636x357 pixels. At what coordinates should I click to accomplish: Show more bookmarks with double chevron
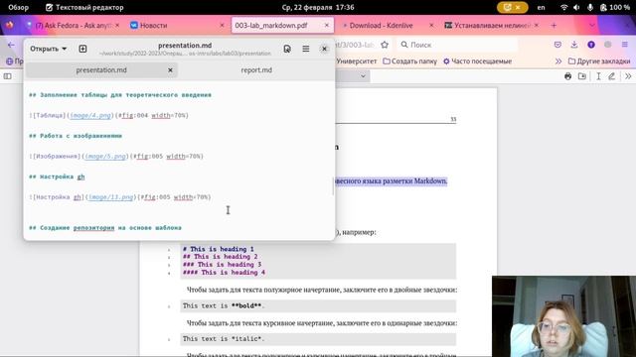[558, 61]
